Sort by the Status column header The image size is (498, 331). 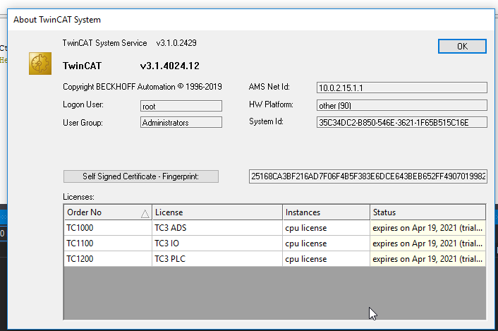tap(427, 212)
